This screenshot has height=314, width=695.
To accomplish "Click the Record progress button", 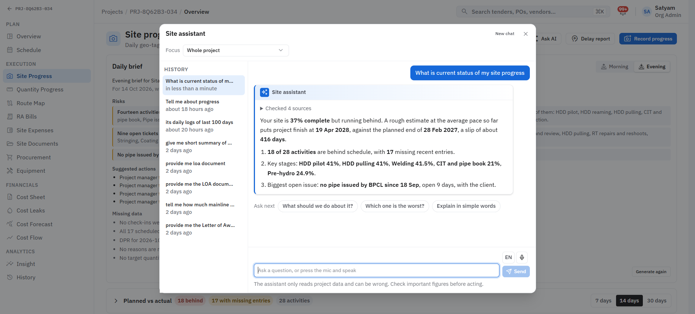I will [x=648, y=39].
